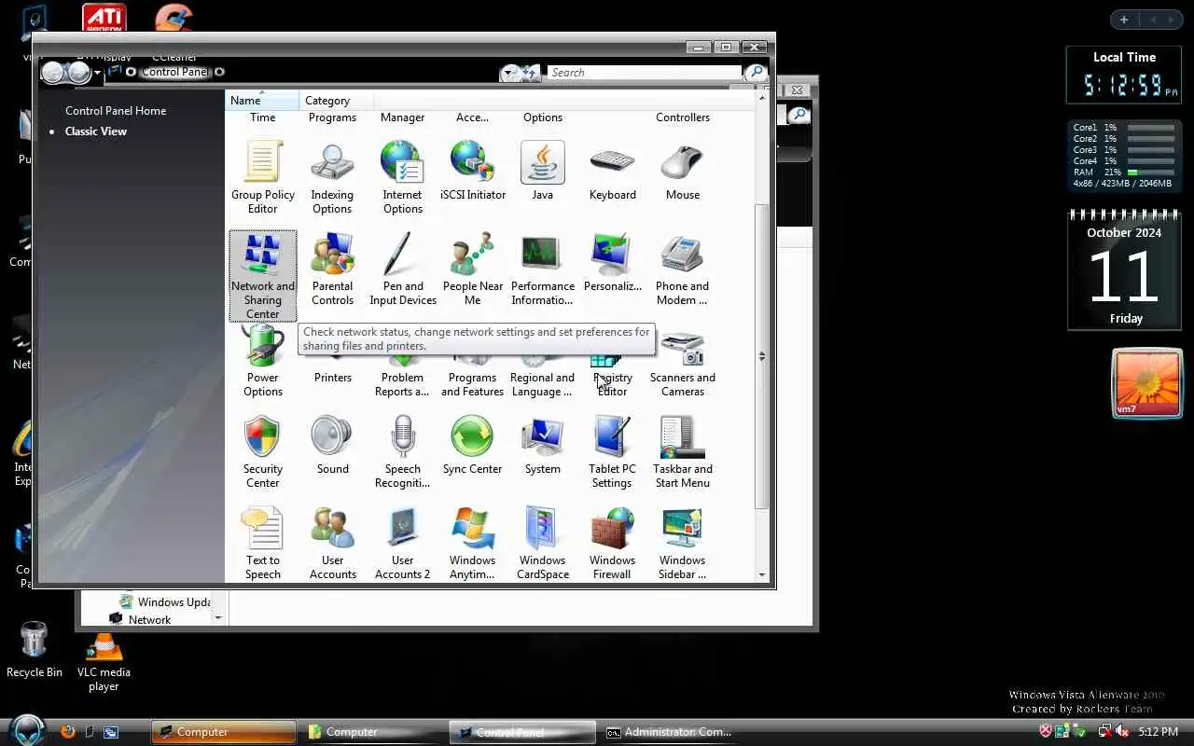Switch to Control Panel taskbar button
1194x746 pixels.
pyautogui.click(x=522, y=732)
